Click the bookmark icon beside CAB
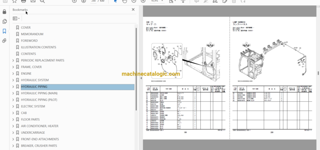This screenshot has height=150, width=320. click(x=17, y=113)
